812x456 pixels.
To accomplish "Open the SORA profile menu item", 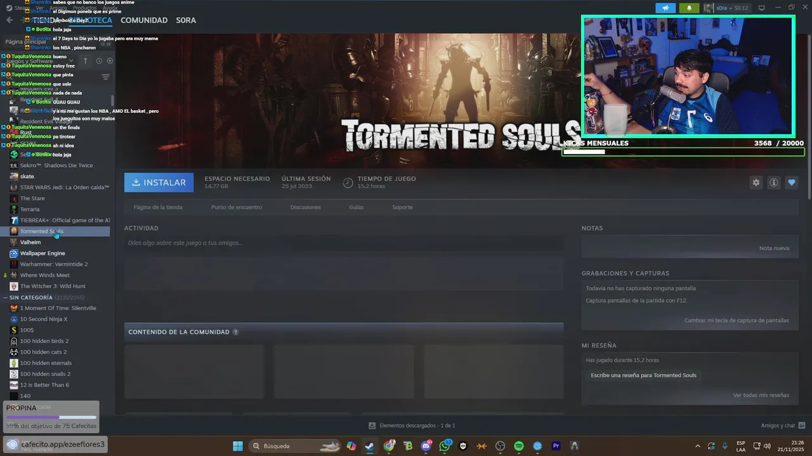I will (186, 20).
